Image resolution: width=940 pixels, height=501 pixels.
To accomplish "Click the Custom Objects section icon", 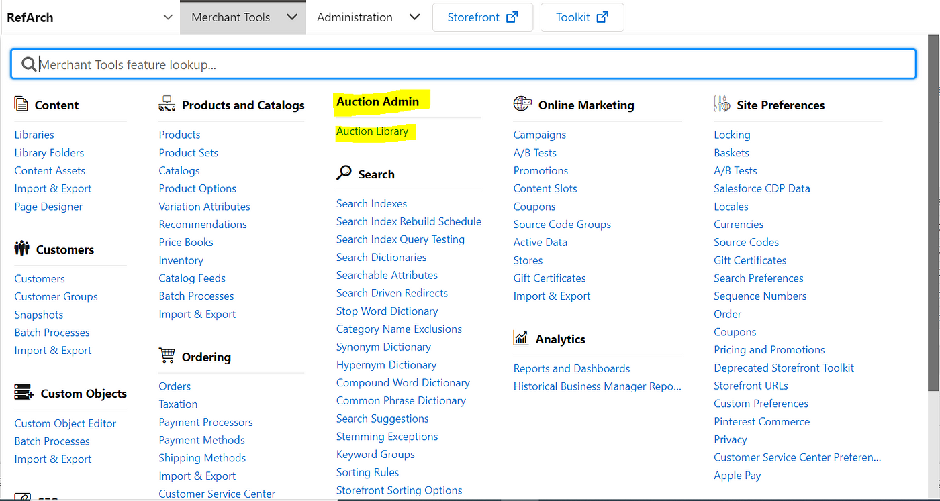I will coord(23,393).
